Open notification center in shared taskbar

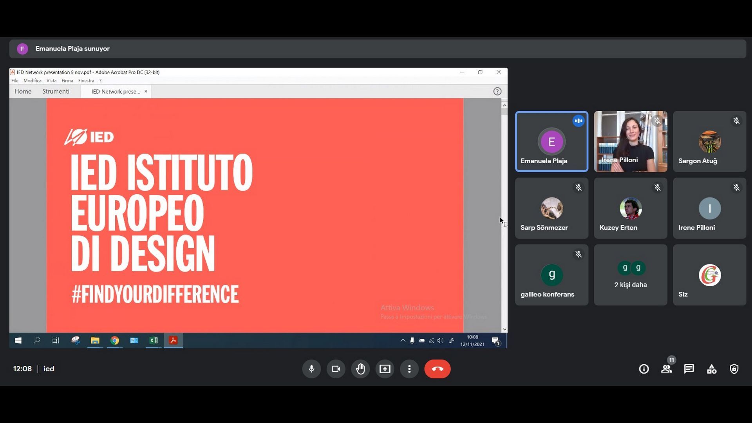click(x=496, y=341)
